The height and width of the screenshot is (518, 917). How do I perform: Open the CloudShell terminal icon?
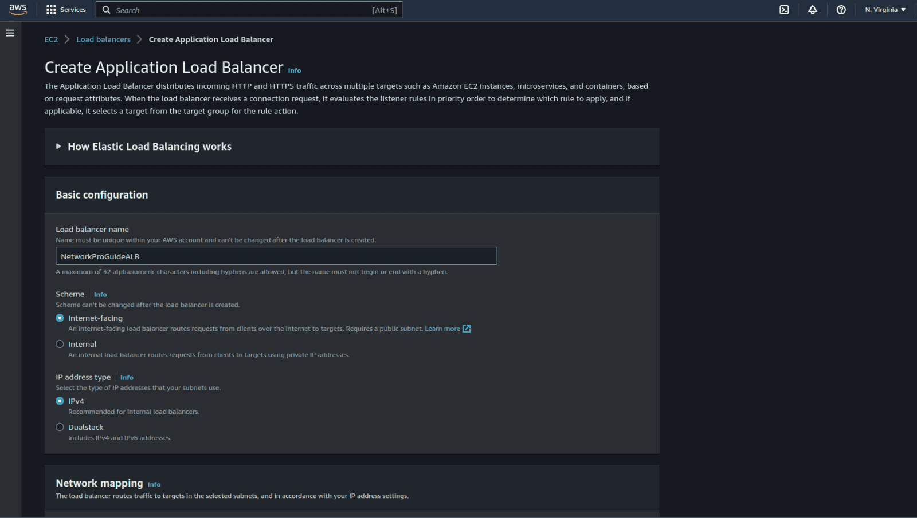[784, 10]
